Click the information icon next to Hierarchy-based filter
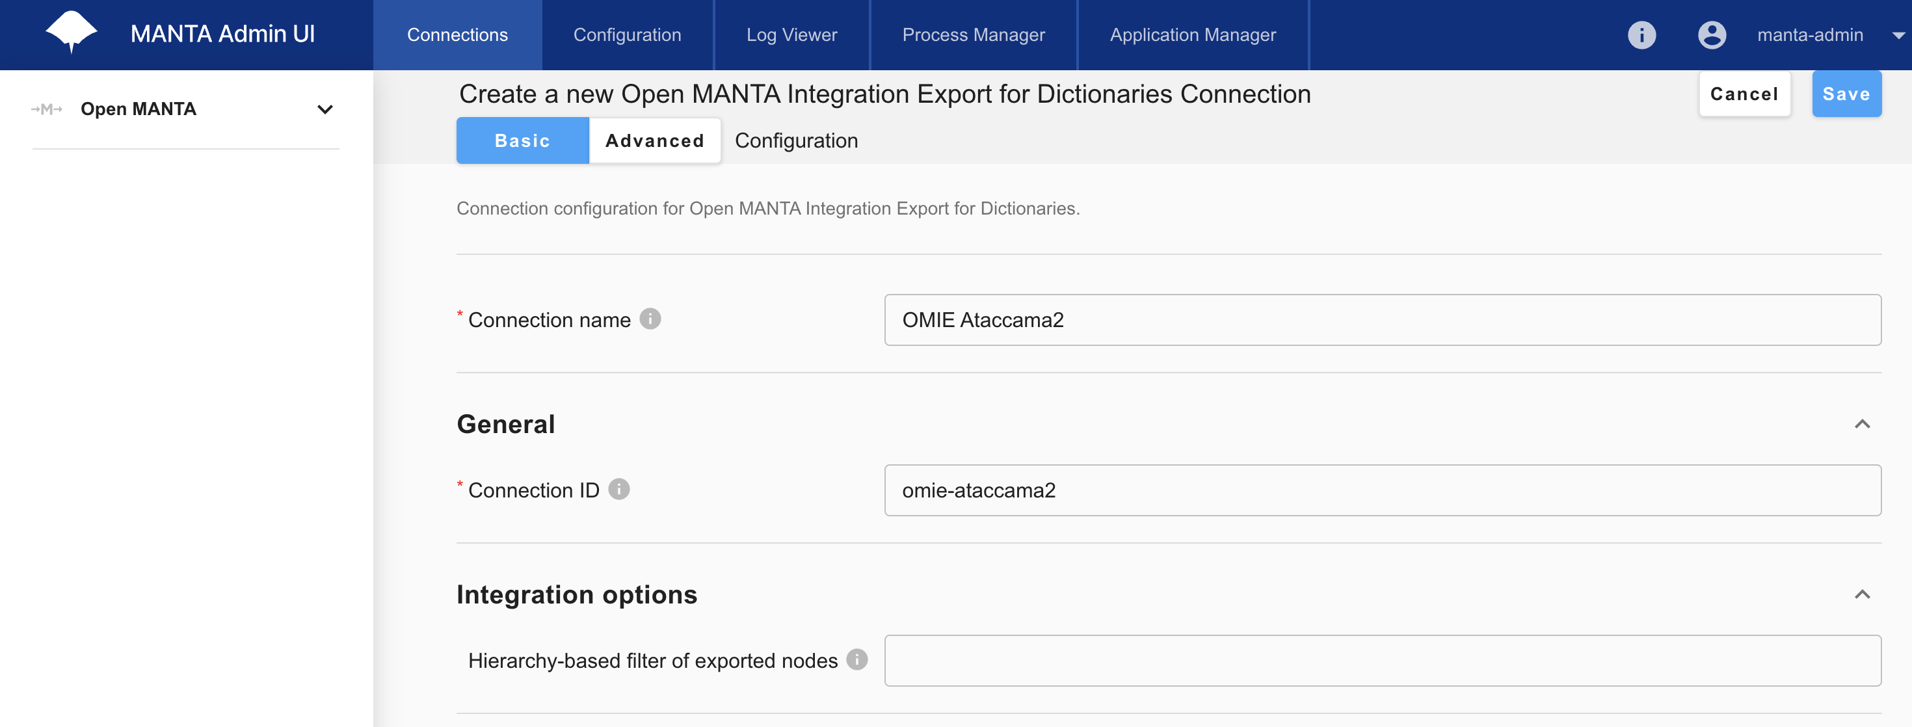The height and width of the screenshot is (727, 1912). [x=857, y=659]
